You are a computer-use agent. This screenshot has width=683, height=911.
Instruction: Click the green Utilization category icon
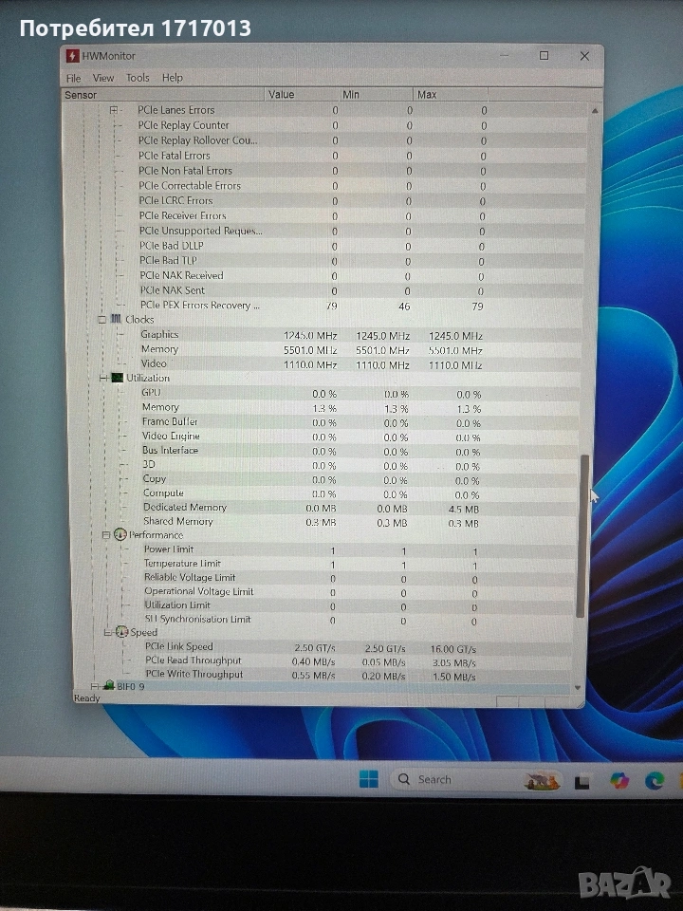[117, 378]
